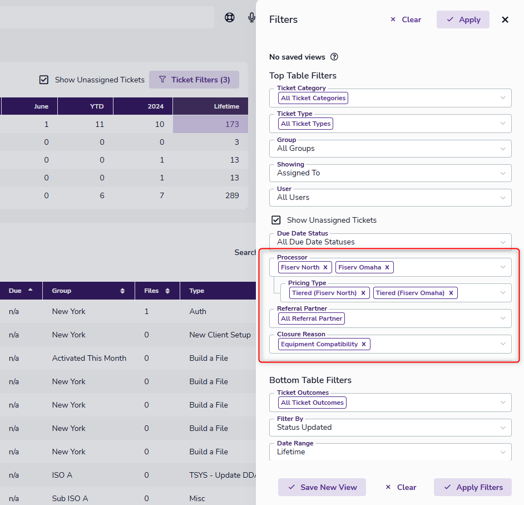
Task: Click ISO A group cell
Action: (62, 475)
